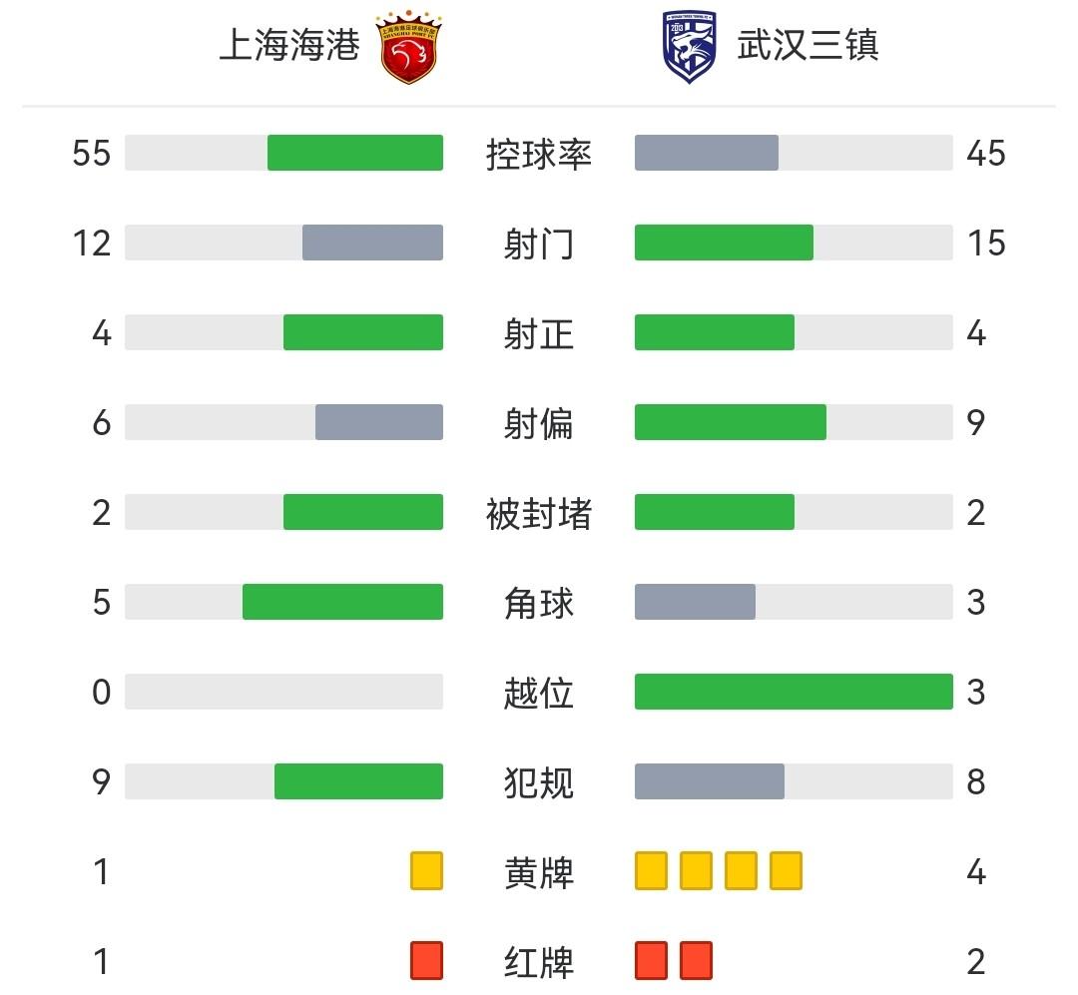Click the 控球率 stat label
The image size is (1078, 995).
pyautogui.click(x=539, y=154)
